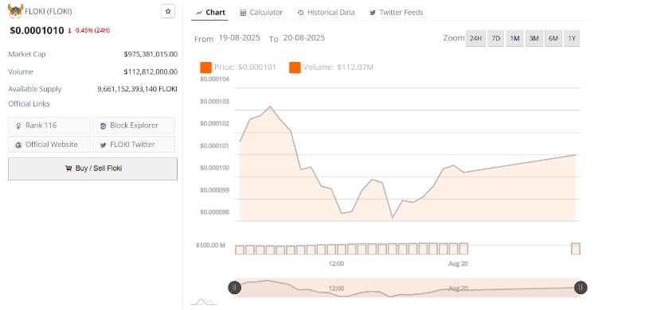Screen dimensions: 657x310
Task: Set zoom range to 1M
Action: coord(514,38)
